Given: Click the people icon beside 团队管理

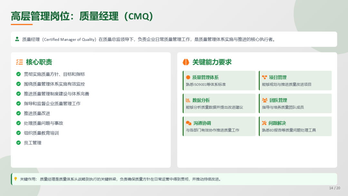Looking at the screenshot, I should (265, 100).
